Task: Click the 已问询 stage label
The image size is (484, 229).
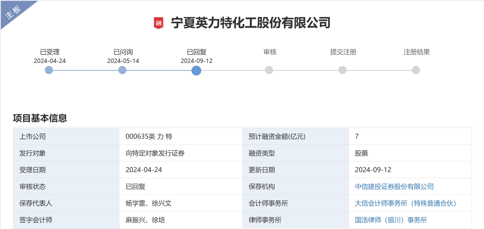Action: click(x=123, y=52)
